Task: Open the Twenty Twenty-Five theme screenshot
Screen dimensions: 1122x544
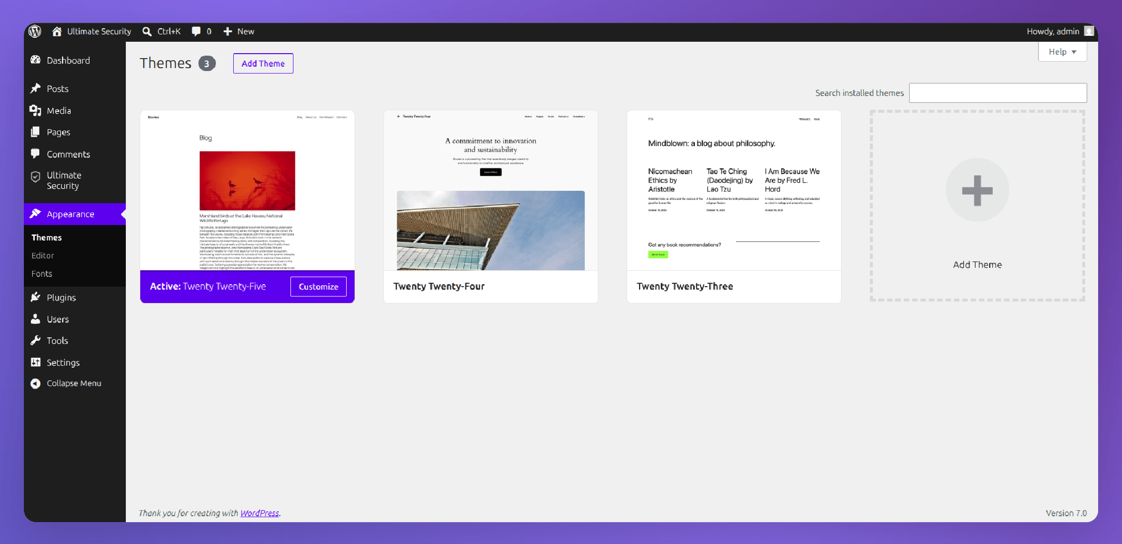Action: click(247, 190)
